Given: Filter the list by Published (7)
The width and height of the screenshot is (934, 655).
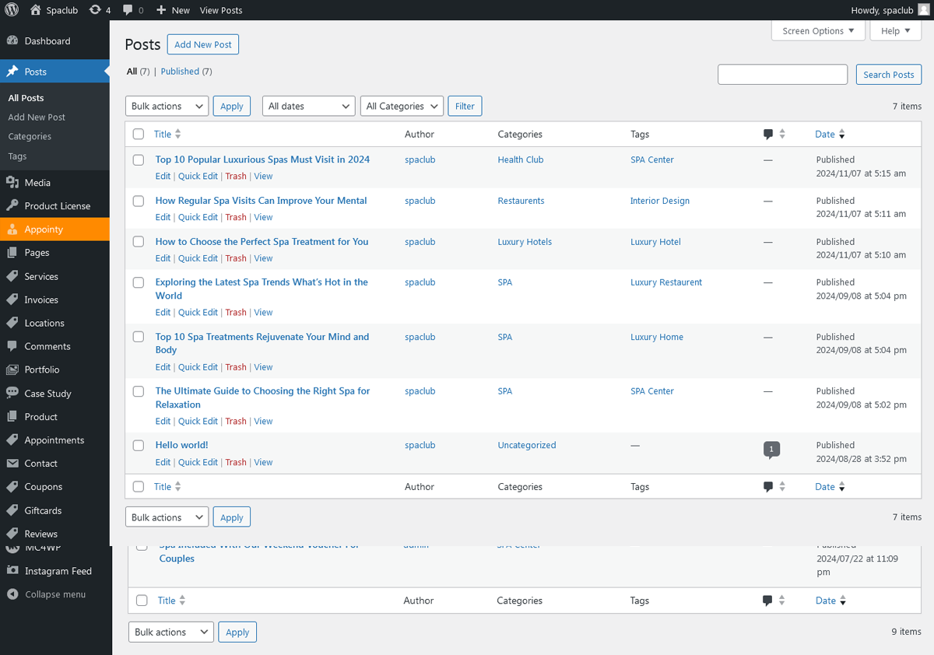Looking at the screenshot, I should 186,72.
